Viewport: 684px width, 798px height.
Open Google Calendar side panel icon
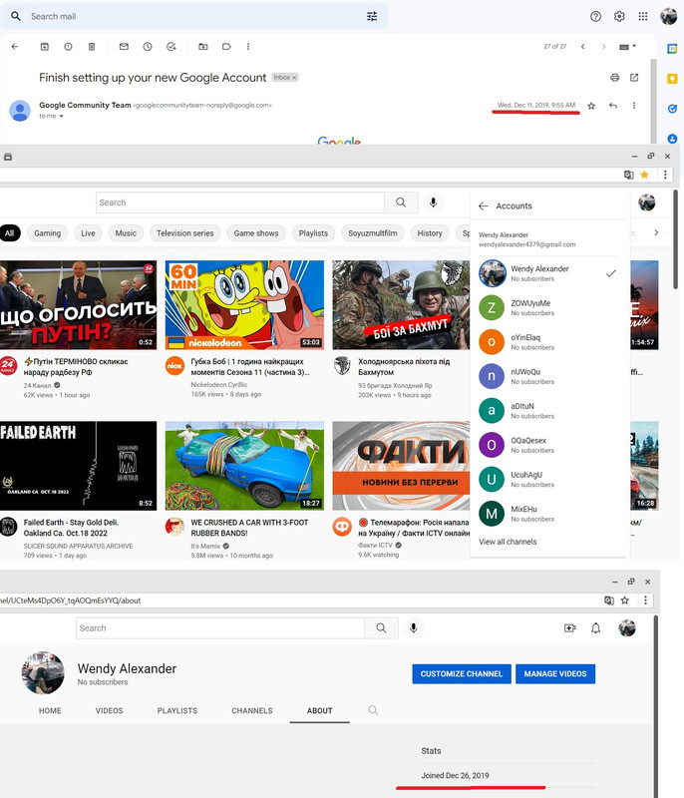tap(672, 49)
